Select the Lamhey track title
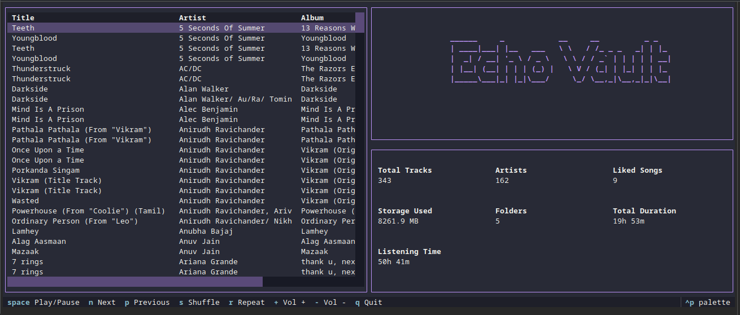Image resolution: width=740 pixels, height=315 pixels. [25, 231]
